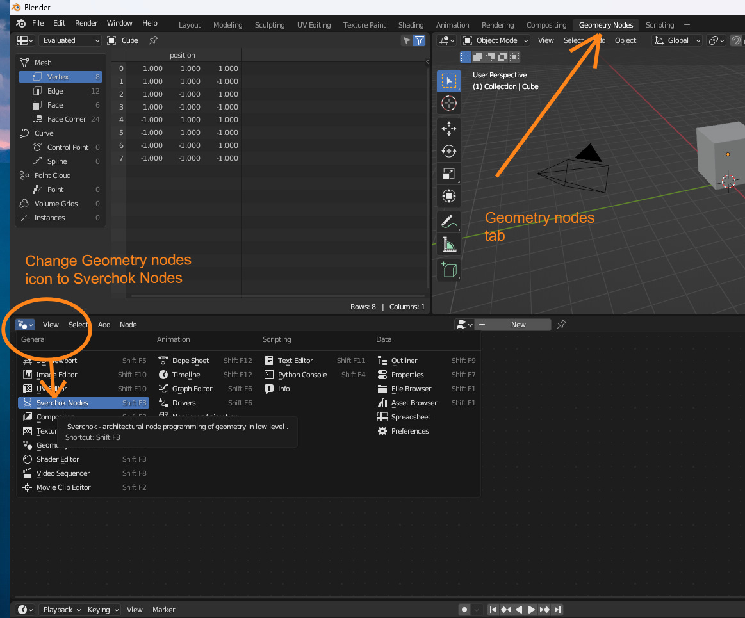The width and height of the screenshot is (745, 618).
Task: Select the Annotate tool
Action: pos(448,222)
